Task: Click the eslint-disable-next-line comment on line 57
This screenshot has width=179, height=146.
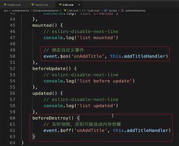Action: click(81, 100)
